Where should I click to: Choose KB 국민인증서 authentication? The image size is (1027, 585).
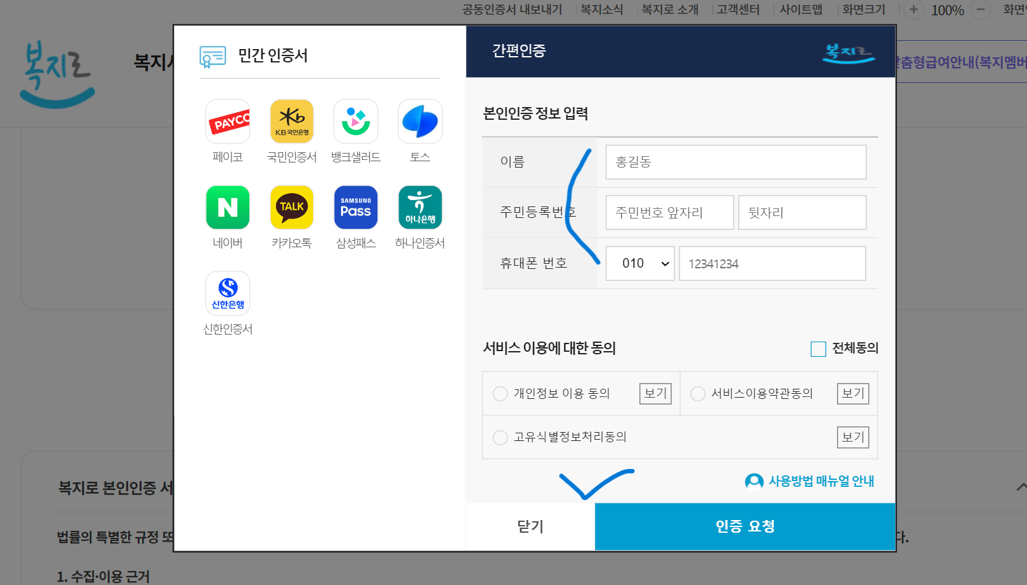pos(291,121)
